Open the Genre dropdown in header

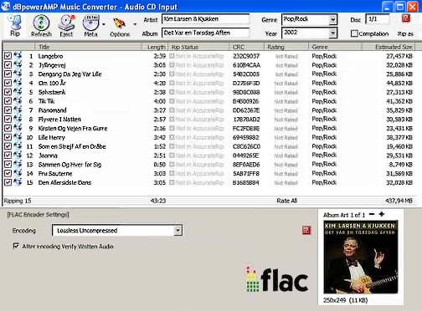(x=332, y=19)
